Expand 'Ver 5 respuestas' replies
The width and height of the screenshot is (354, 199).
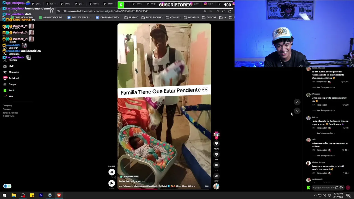(x=326, y=110)
